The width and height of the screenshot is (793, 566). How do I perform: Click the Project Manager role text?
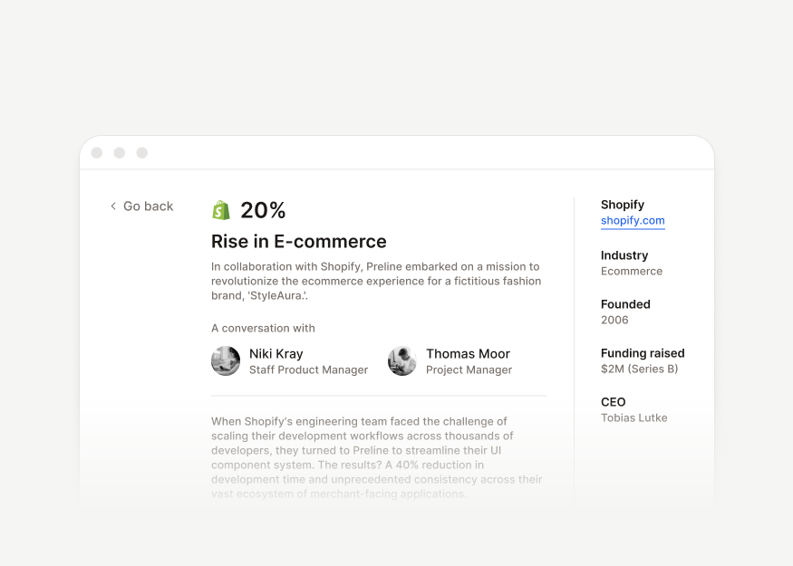click(469, 369)
